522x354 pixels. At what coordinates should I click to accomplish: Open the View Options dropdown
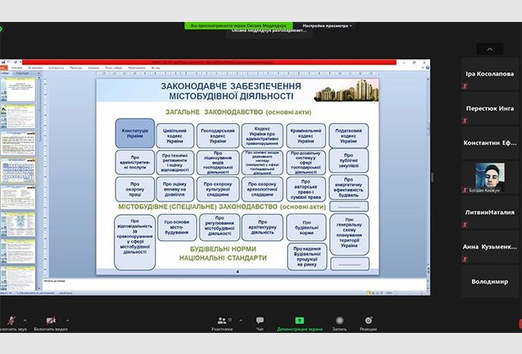pos(328,26)
